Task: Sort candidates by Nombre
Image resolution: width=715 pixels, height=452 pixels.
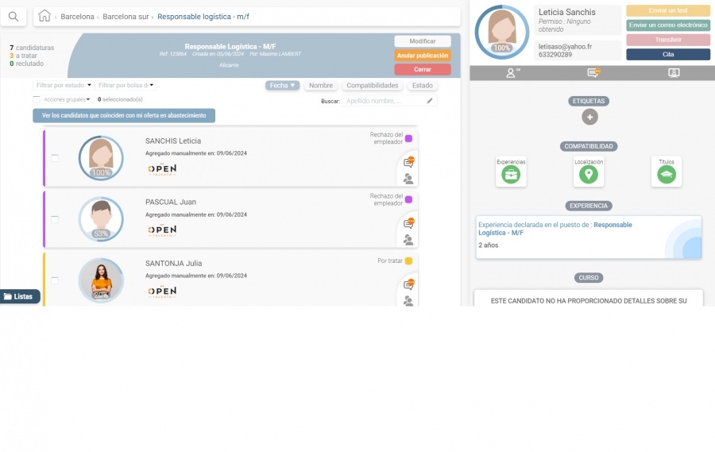Action: tap(321, 85)
